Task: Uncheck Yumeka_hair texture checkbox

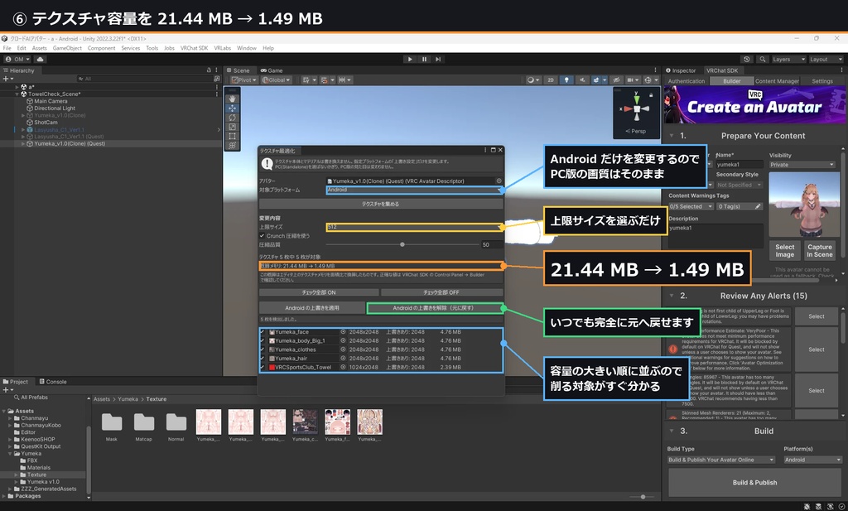Action: tap(263, 358)
